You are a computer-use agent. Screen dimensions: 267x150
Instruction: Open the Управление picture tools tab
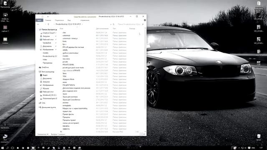point(85,20)
